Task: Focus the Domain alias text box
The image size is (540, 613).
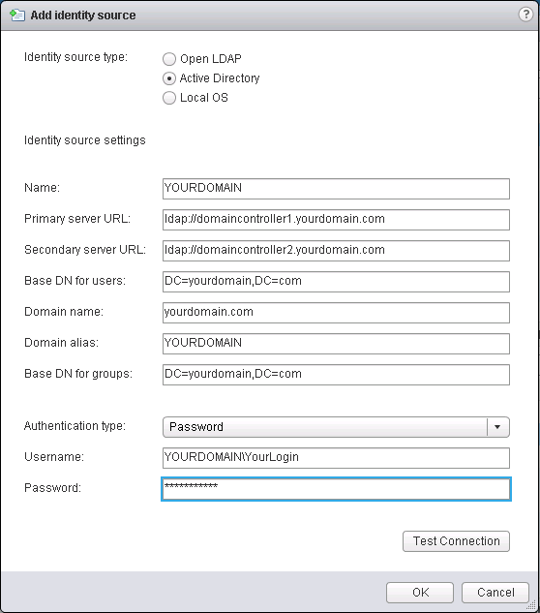Action: (336, 344)
